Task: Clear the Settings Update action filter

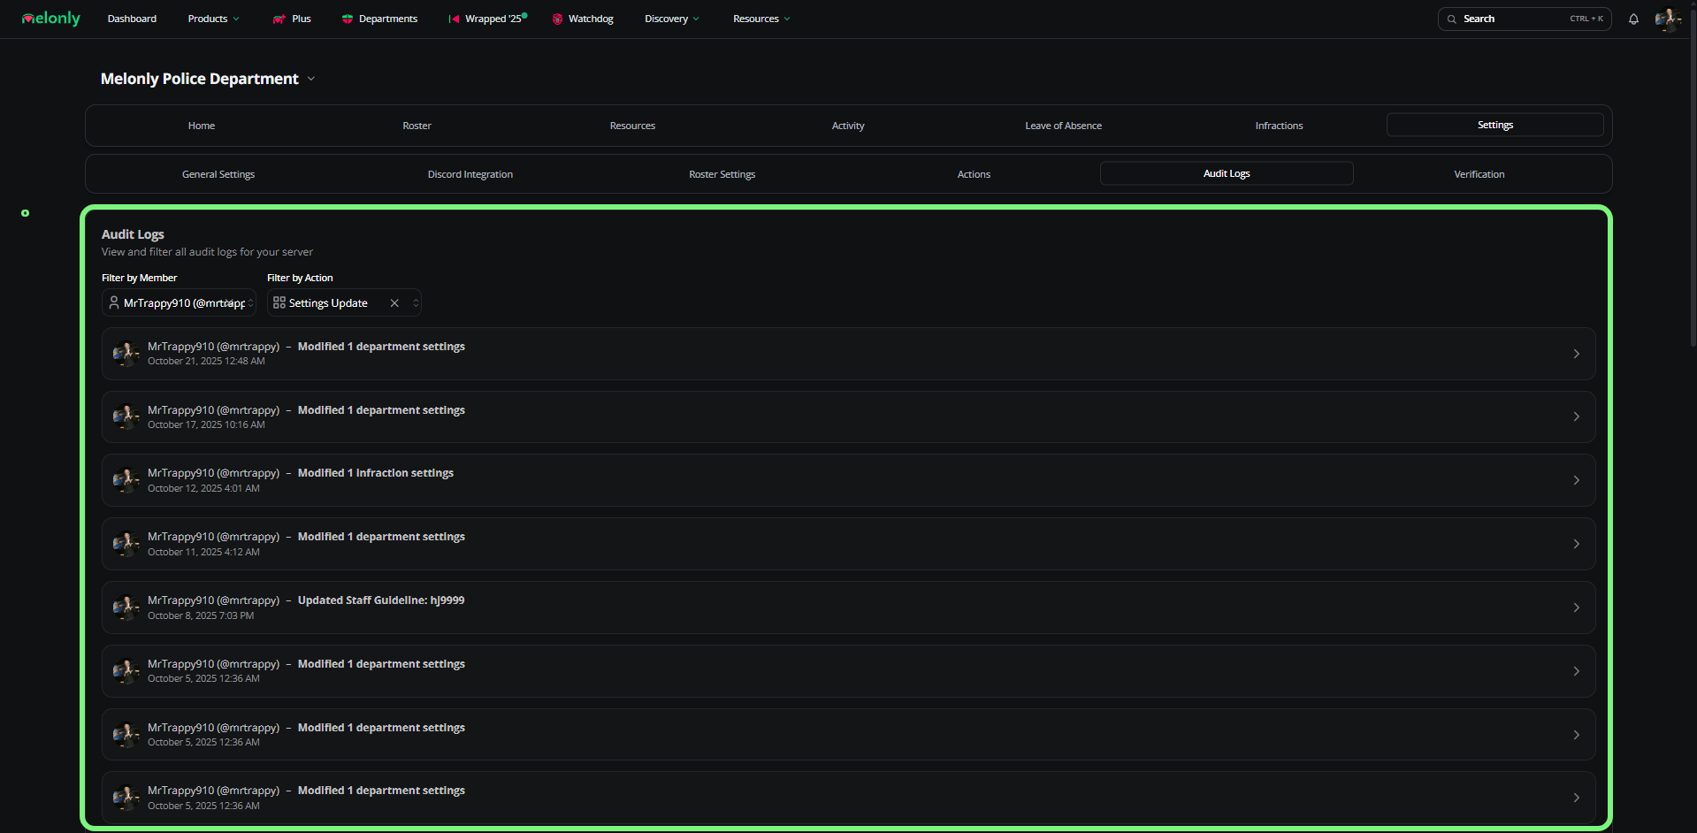Action: point(394,303)
